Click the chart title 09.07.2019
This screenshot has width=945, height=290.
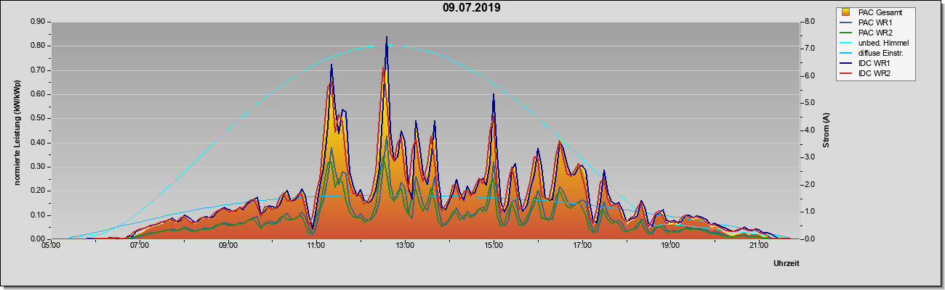pyautogui.click(x=471, y=8)
